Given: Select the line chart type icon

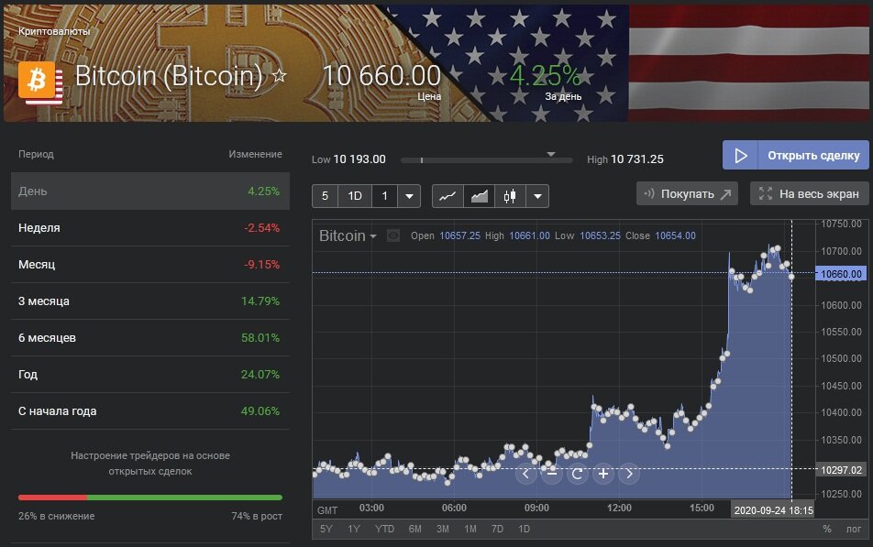Looking at the screenshot, I should click(x=448, y=195).
